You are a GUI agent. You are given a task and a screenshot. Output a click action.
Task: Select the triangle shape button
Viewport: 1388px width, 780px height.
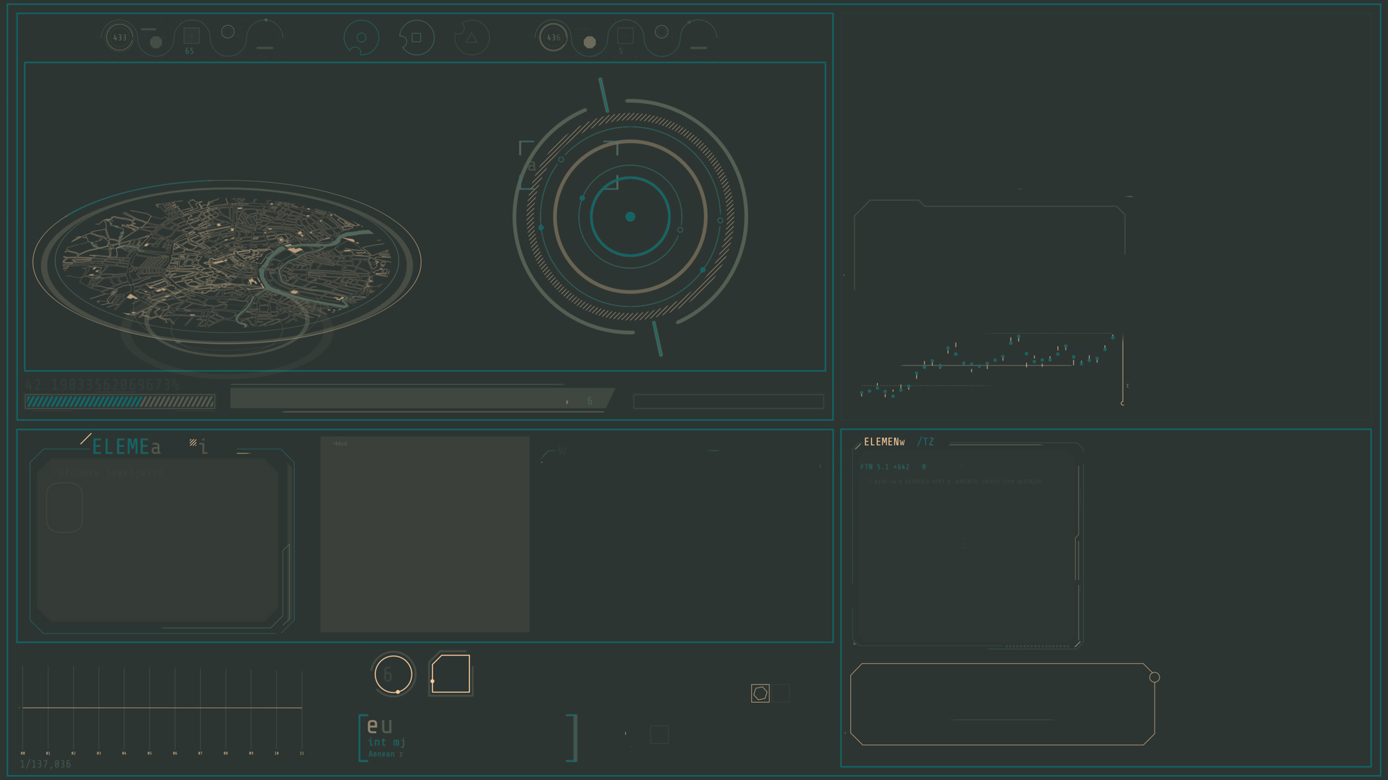tap(471, 38)
